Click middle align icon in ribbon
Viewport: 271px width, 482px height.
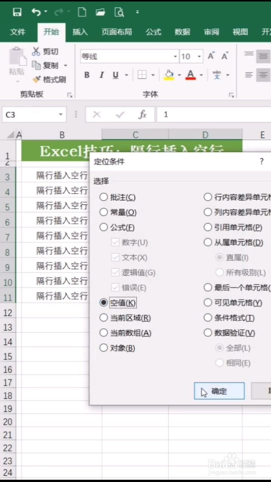coord(263,56)
